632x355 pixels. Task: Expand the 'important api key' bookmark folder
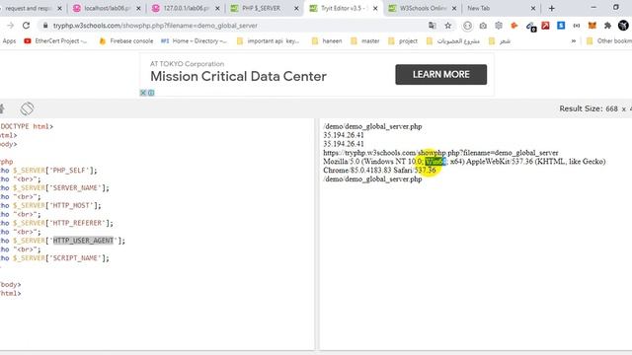(268, 41)
